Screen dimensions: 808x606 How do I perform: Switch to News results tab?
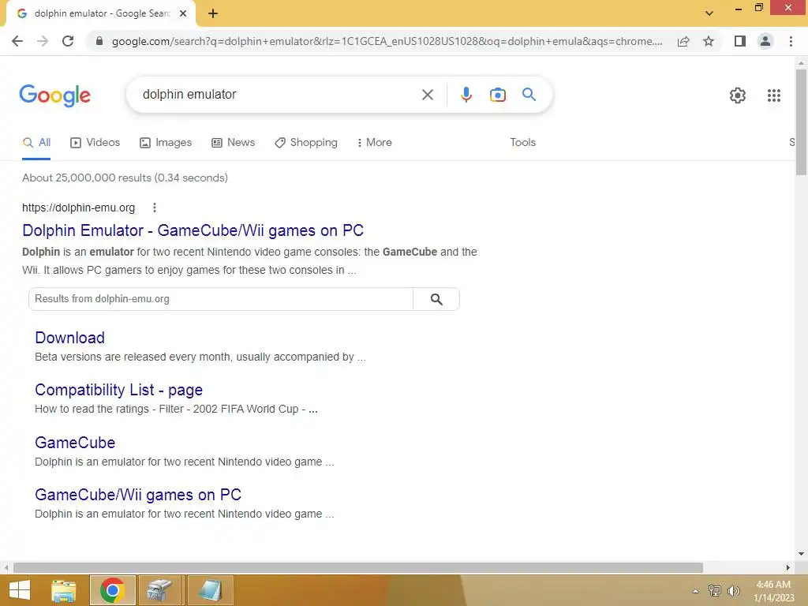[x=234, y=143]
